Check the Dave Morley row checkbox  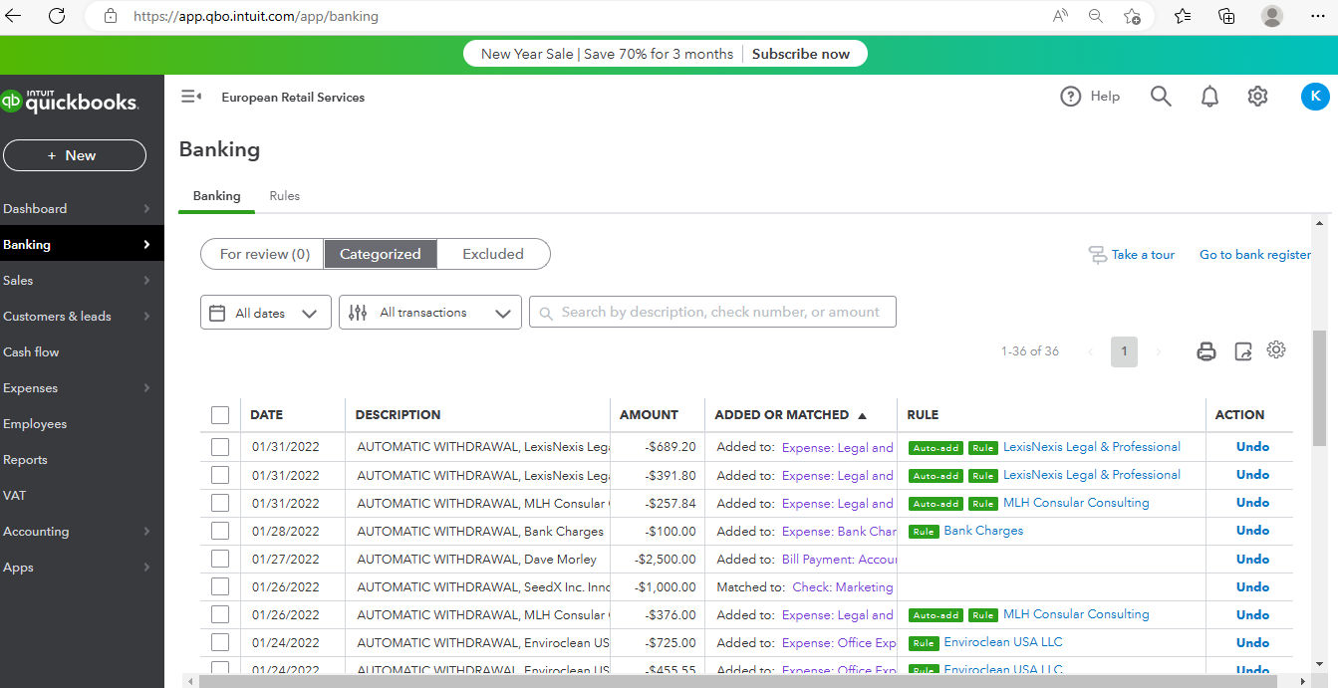click(220, 559)
